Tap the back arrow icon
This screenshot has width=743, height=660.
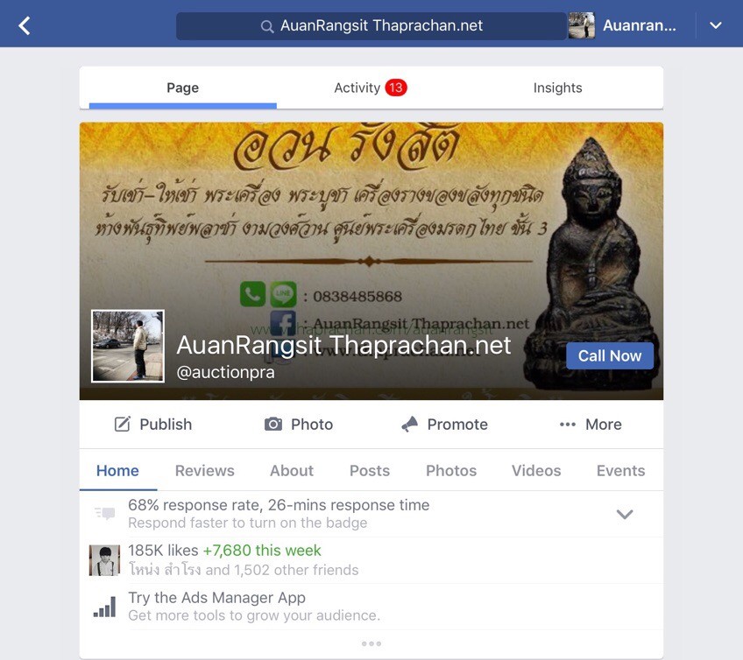click(25, 25)
